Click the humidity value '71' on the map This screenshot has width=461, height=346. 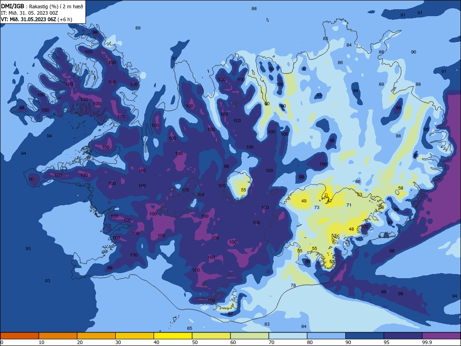[349, 205]
